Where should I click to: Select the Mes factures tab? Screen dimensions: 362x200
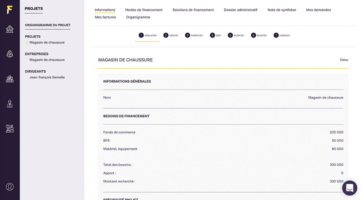pos(105,17)
